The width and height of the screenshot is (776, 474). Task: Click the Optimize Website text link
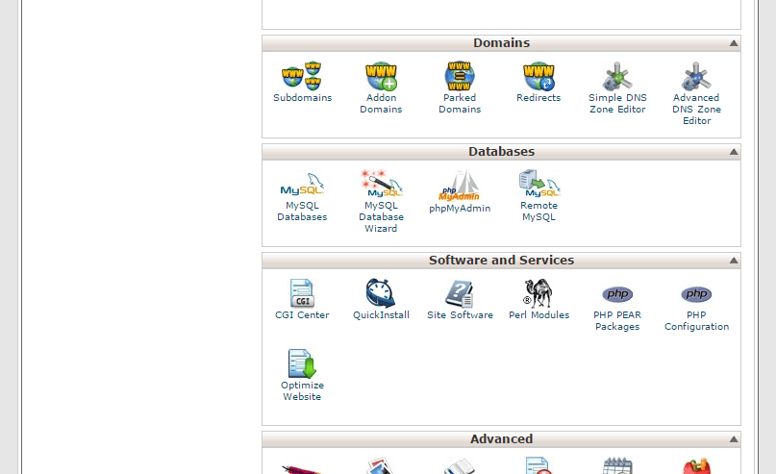coord(302,391)
